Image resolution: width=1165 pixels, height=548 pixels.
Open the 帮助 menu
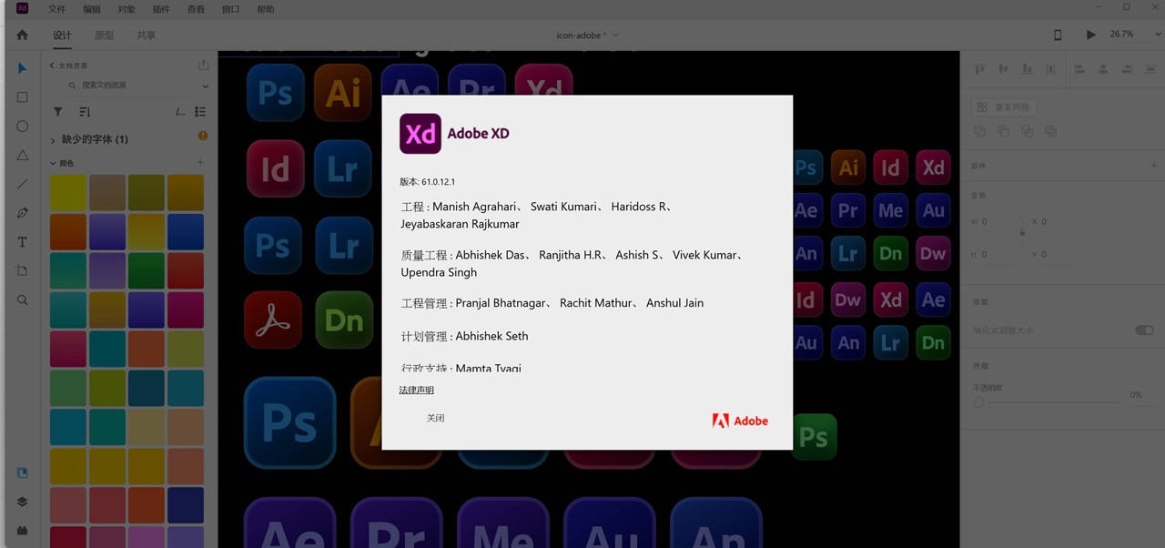pyautogui.click(x=265, y=9)
